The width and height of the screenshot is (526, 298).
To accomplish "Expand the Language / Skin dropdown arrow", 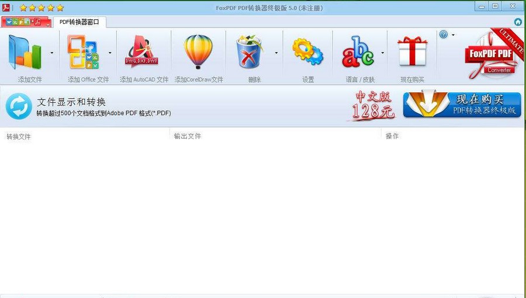I will [382, 53].
